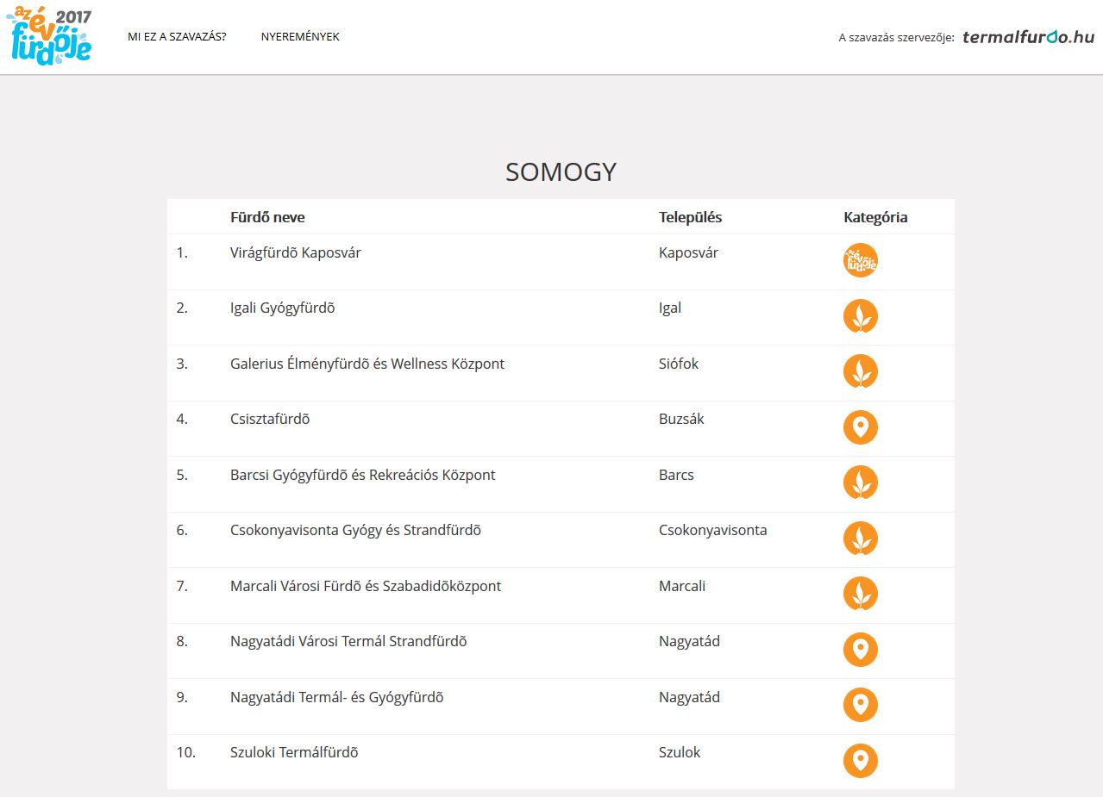This screenshot has height=797, width=1103.
Task: Click the Fürdő neve column header
Action: [x=267, y=217]
